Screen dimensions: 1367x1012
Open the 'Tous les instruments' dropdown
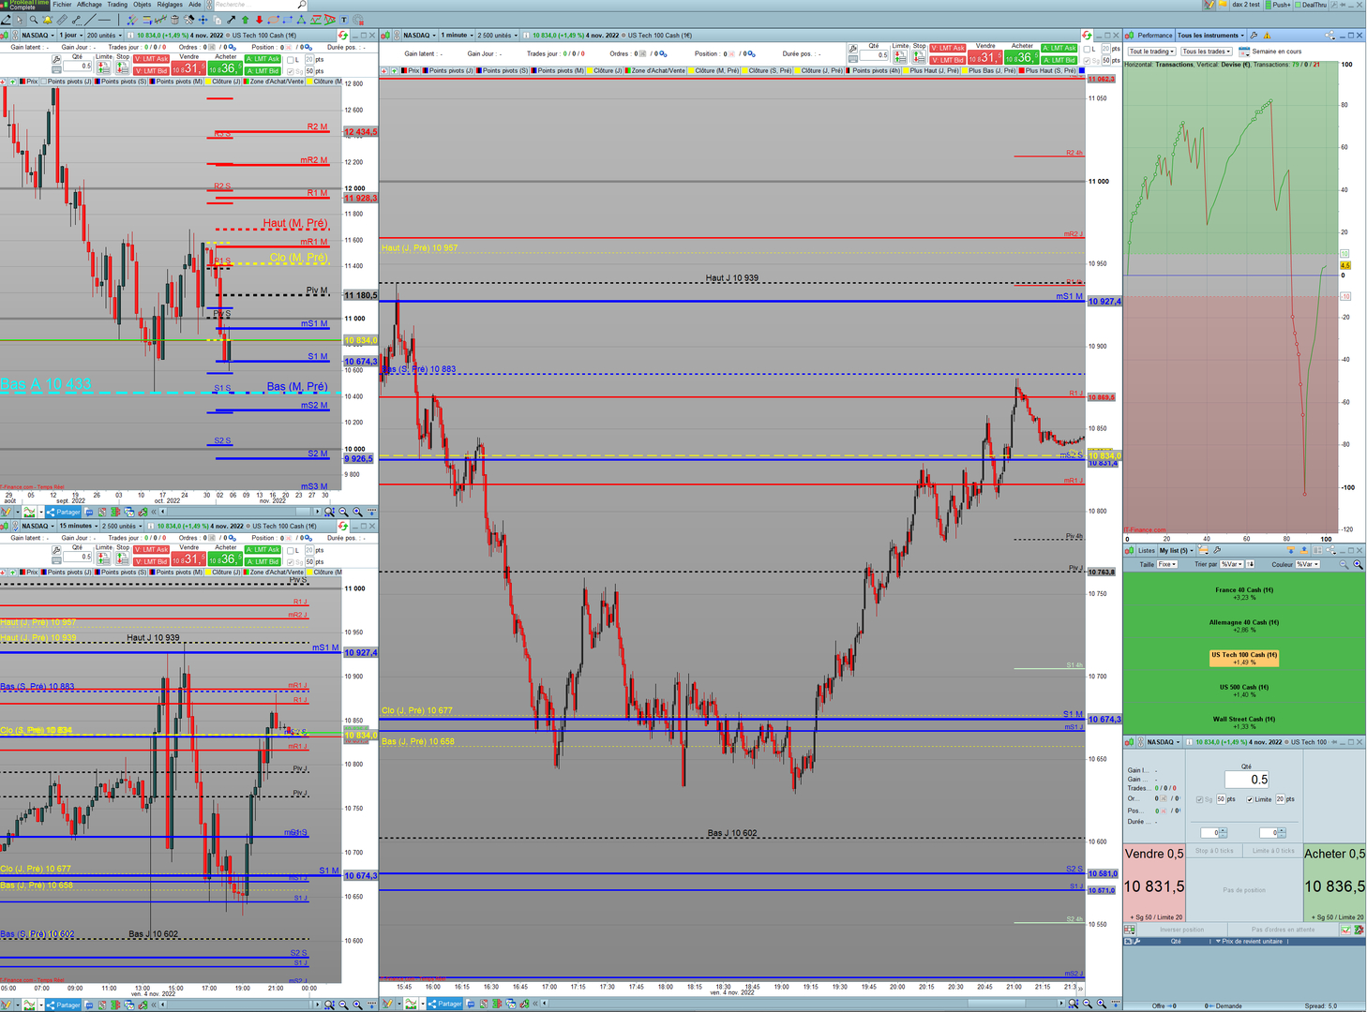pyautogui.click(x=1210, y=36)
